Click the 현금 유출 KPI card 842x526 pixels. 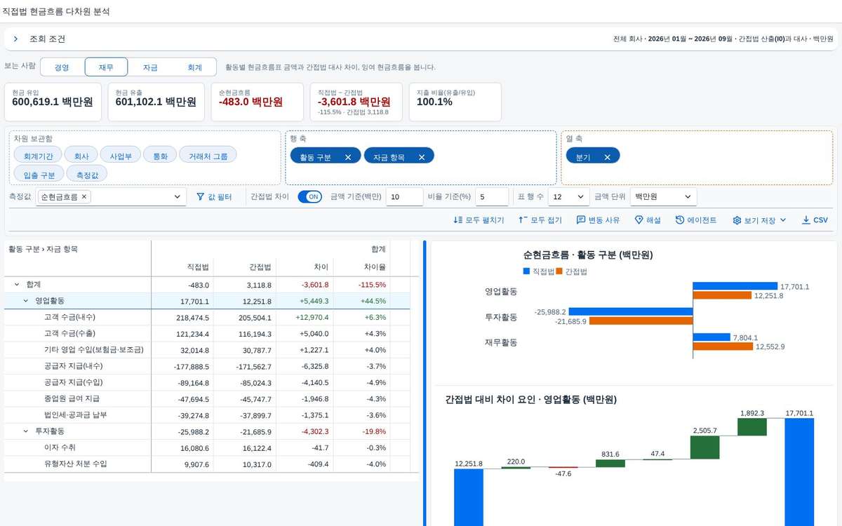pos(156,102)
